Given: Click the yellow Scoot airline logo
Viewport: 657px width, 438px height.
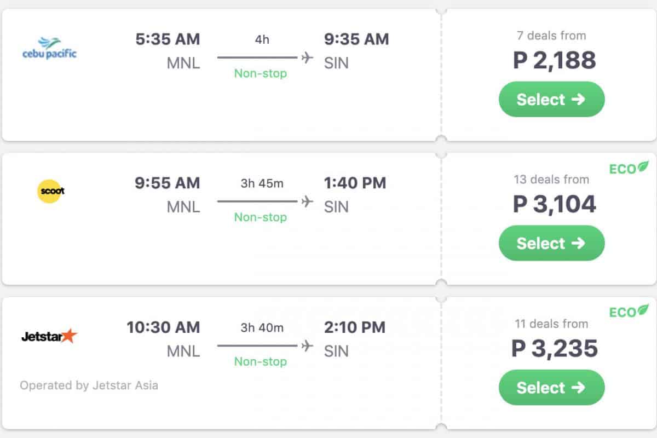Looking at the screenshot, I should tap(51, 191).
